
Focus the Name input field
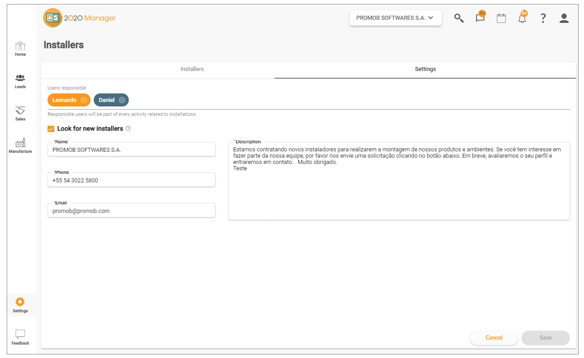tap(131, 150)
